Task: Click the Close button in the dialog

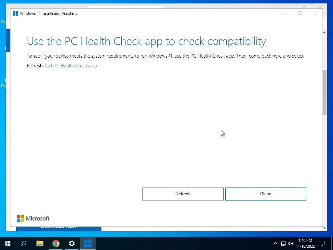Action: pyautogui.click(x=265, y=194)
